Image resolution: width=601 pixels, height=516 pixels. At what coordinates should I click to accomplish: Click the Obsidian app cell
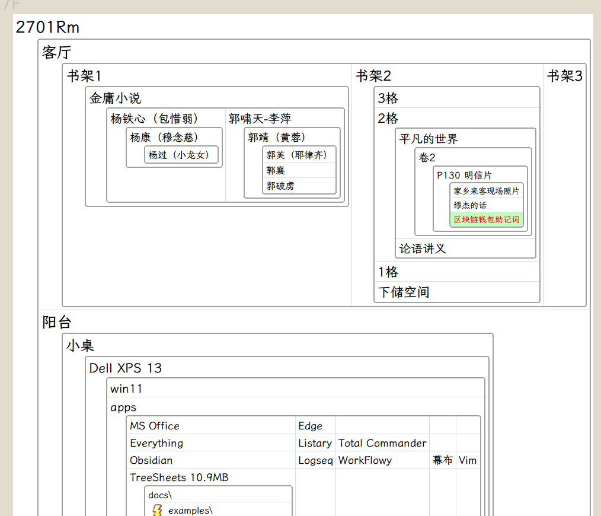151,460
